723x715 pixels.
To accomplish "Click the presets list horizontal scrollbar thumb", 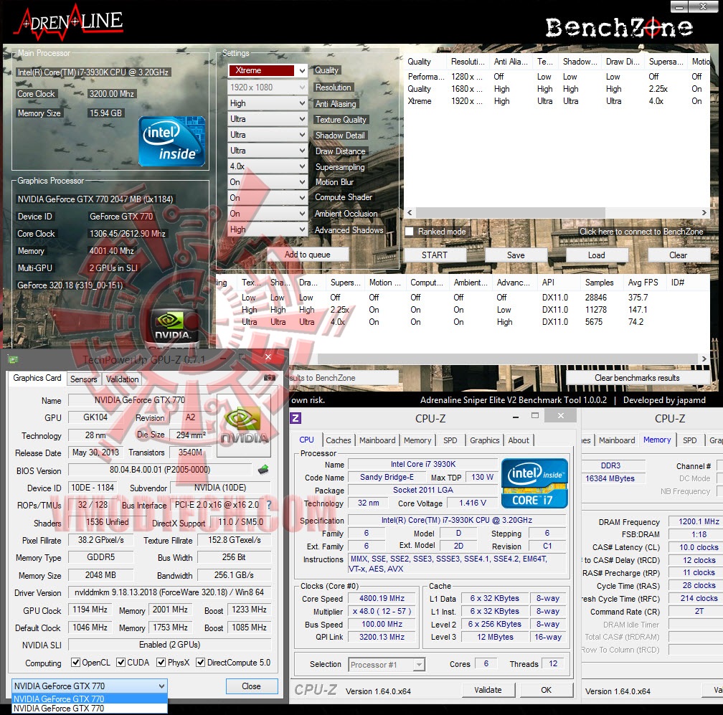I will pyautogui.click(x=511, y=212).
